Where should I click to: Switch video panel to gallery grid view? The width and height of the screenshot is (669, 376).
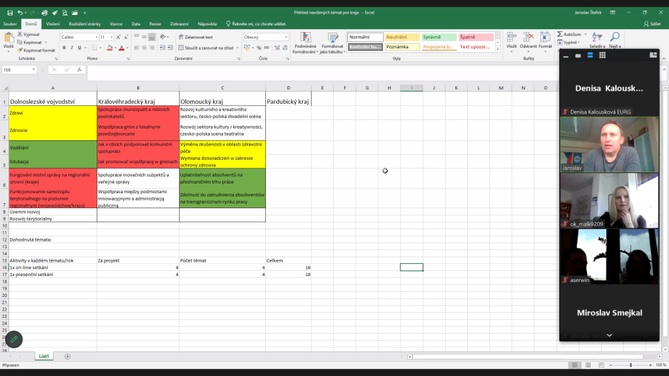[x=602, y=55]
